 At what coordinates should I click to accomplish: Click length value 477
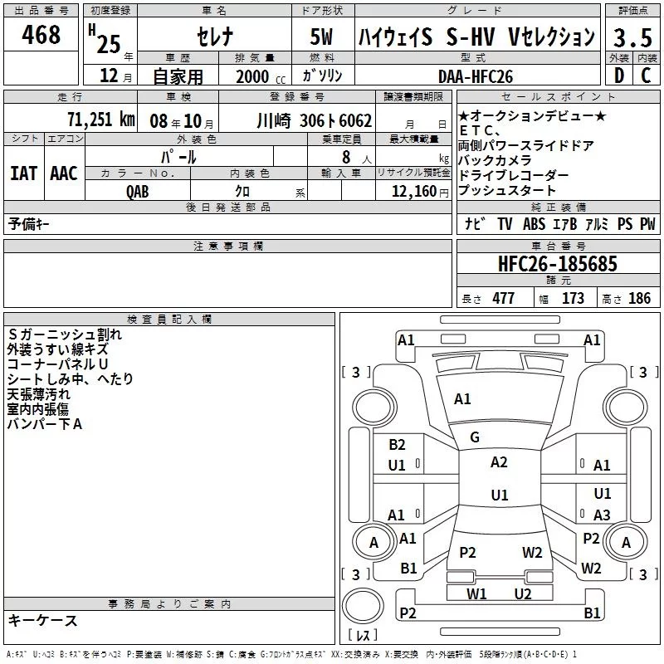(504, 298)
